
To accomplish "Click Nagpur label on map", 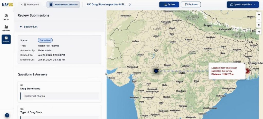I will pyautogui.click(x=180, y=82).
